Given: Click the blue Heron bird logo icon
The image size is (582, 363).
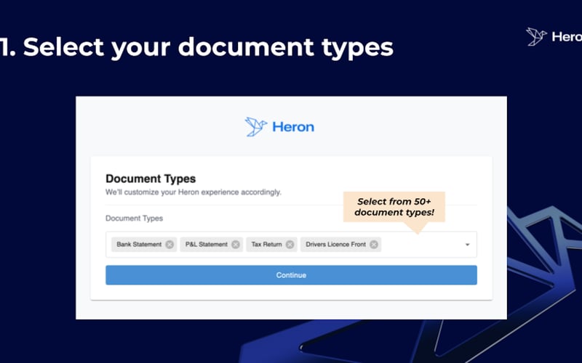Looking at the screenshot, I should [256, 126].
